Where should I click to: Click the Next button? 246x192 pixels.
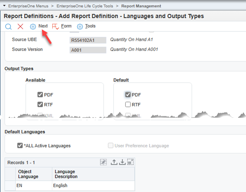pyautogui.click(x=43, y=26)
